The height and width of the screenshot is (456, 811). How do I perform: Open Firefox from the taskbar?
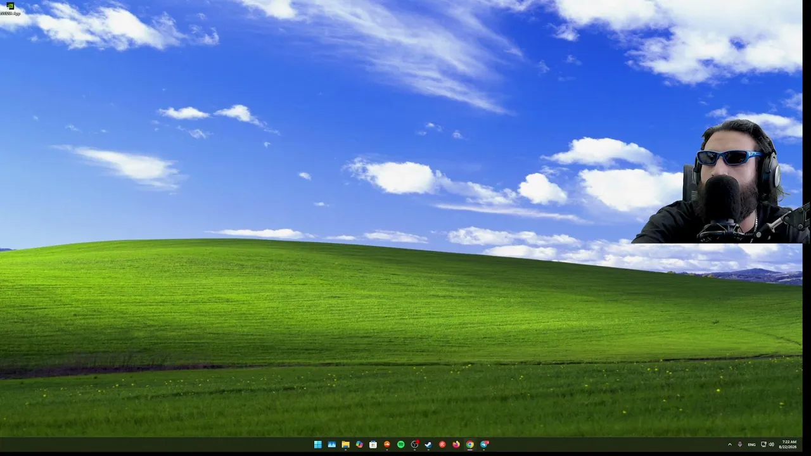point(456,445)
